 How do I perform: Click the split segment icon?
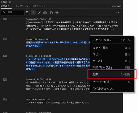pos(51,13)
